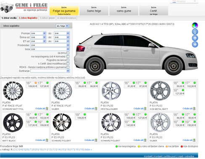Click Odabrati for P 53 Schwarz Poliert 19"
Screen dimensions: 205x159
(x=89, y=140)
